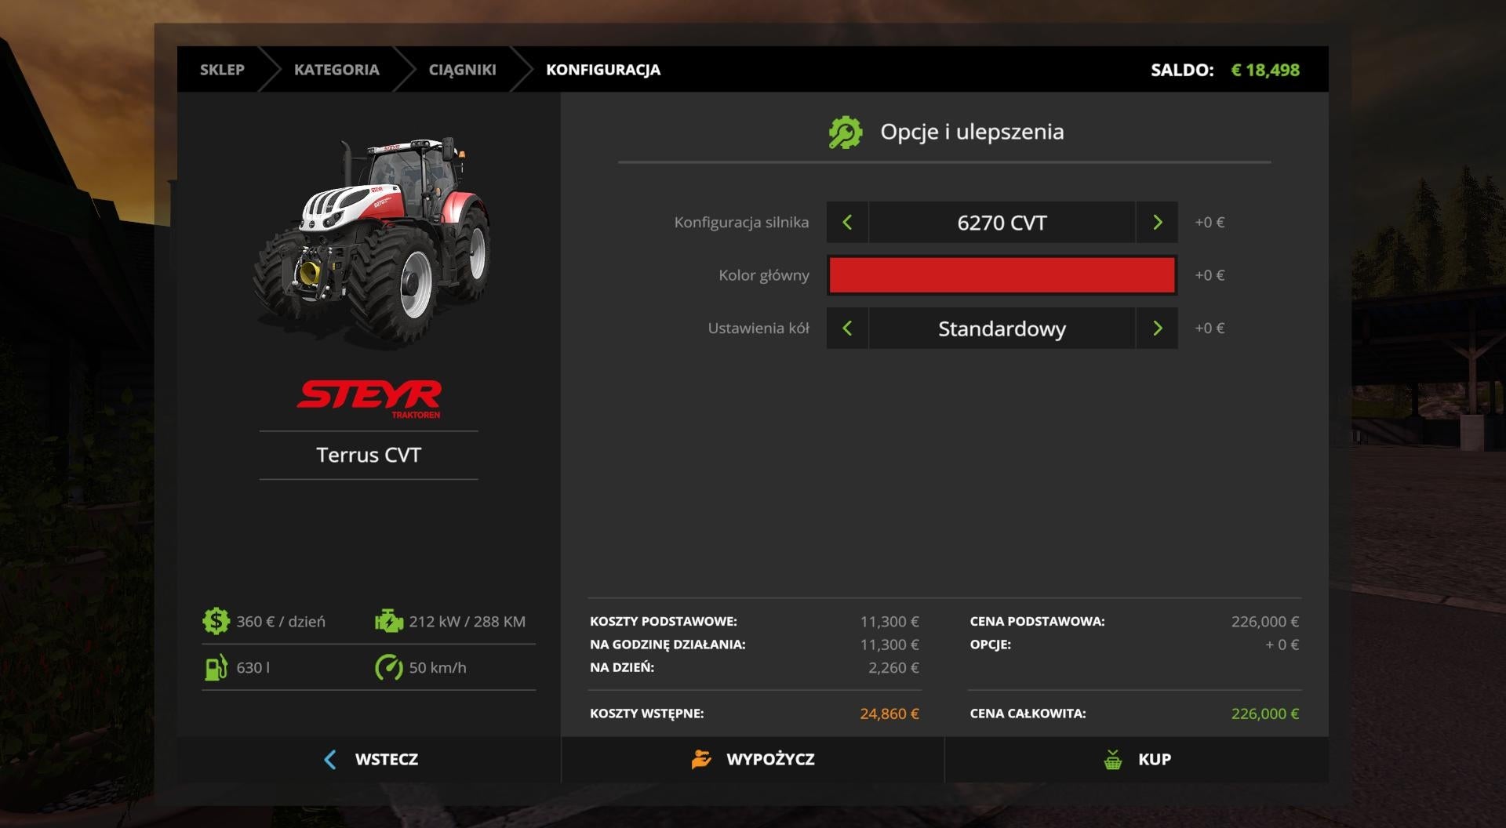This screenshot has width=1506, height=828.
Task: Click the 630 l fuel capacity text
Action: 253,667
